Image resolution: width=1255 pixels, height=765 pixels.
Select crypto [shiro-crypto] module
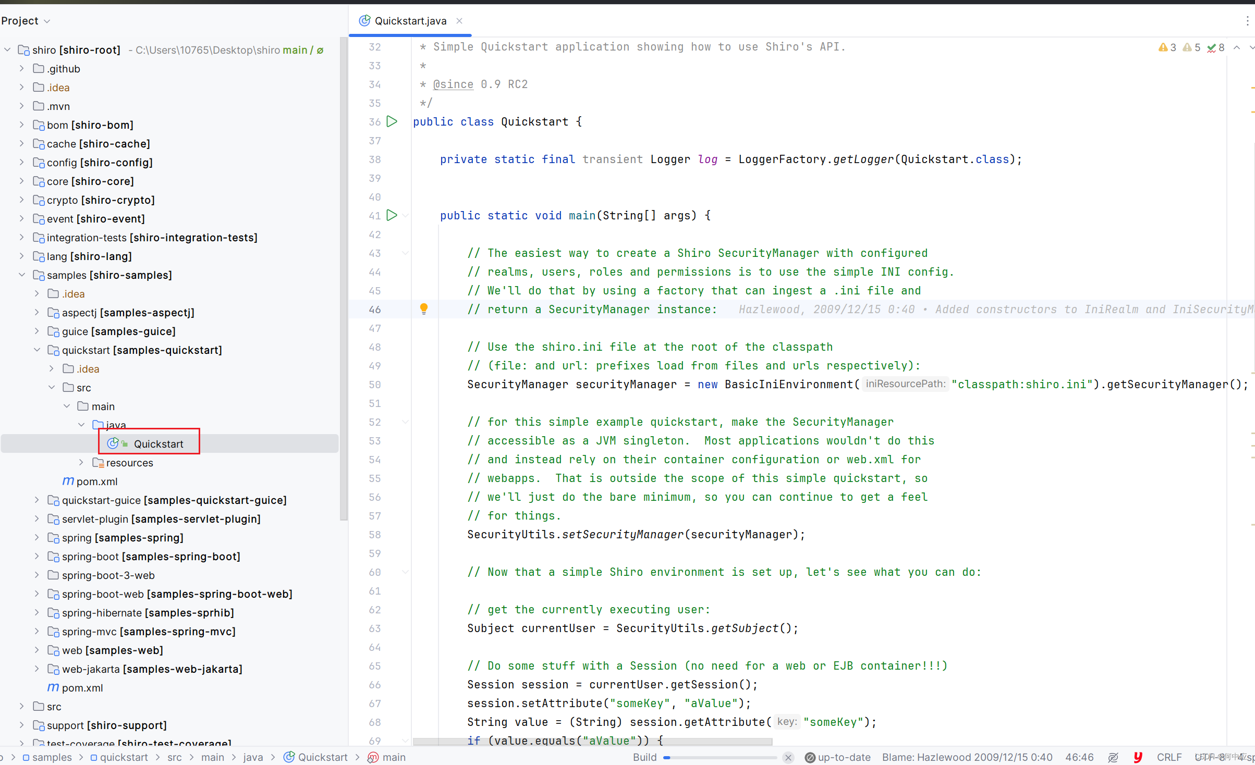101,200
